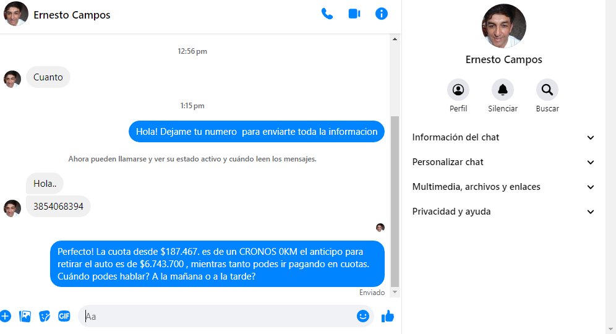This screenshot has width=616, height=334.
Task: Toggle the conversation information panel icon
Action: [x=382, y=14]
